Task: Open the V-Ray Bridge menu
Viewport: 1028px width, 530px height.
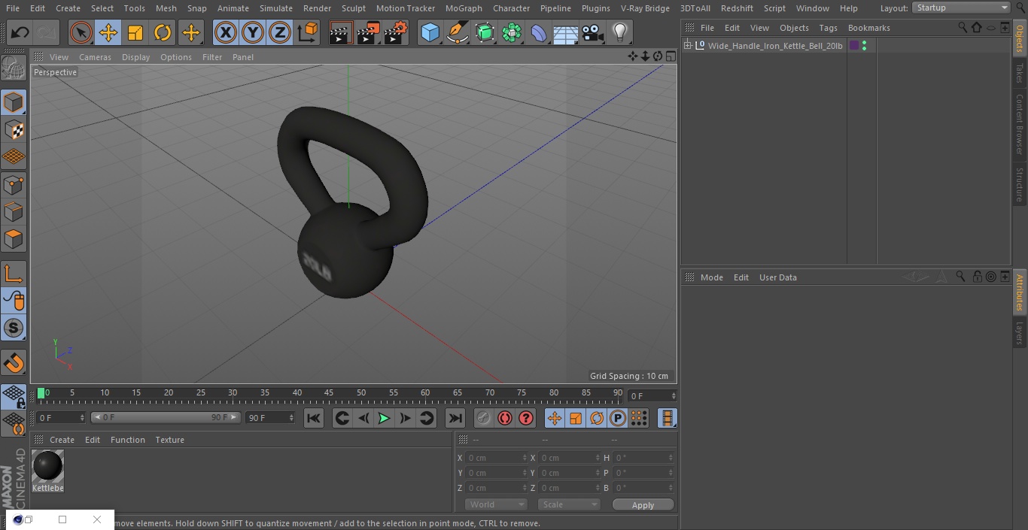Action: coord(645,8)
